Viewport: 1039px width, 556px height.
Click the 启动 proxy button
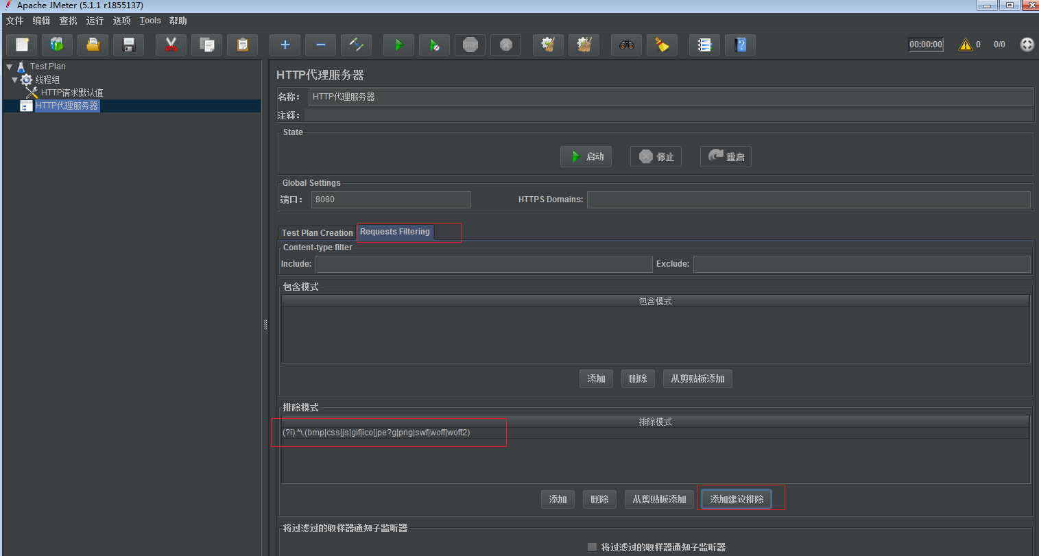tap(586, 156)
